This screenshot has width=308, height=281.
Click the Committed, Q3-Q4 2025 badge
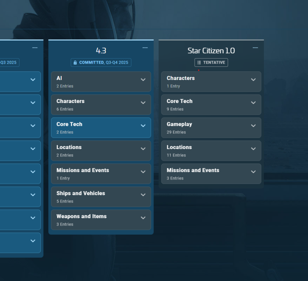coord(101,62)
